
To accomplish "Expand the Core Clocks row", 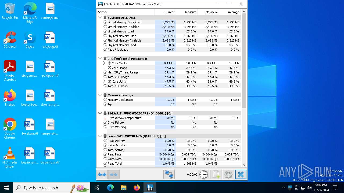I will coord(104,63).
